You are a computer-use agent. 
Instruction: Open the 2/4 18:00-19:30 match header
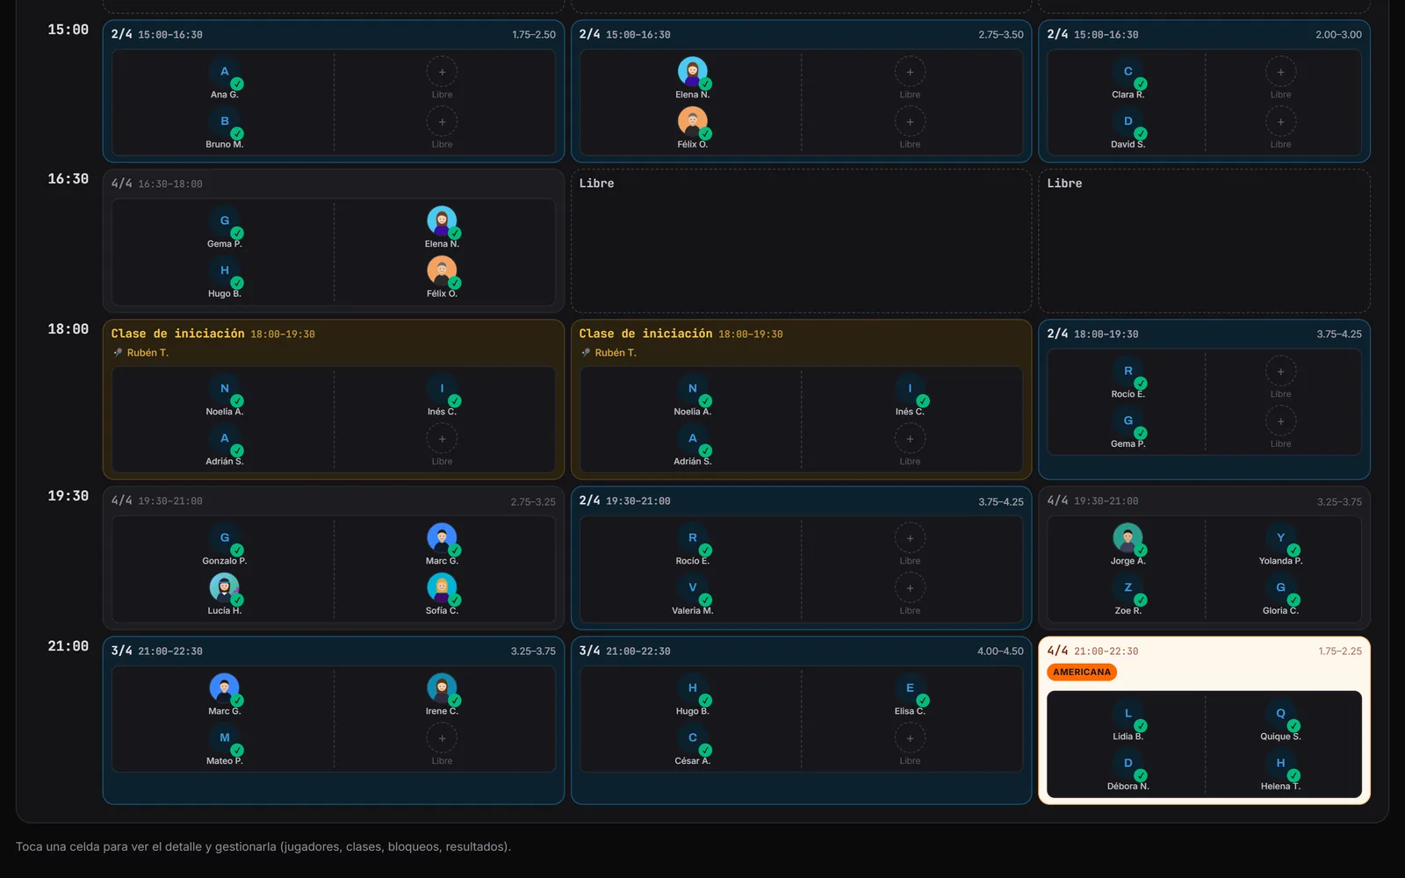click(1093, 335)
